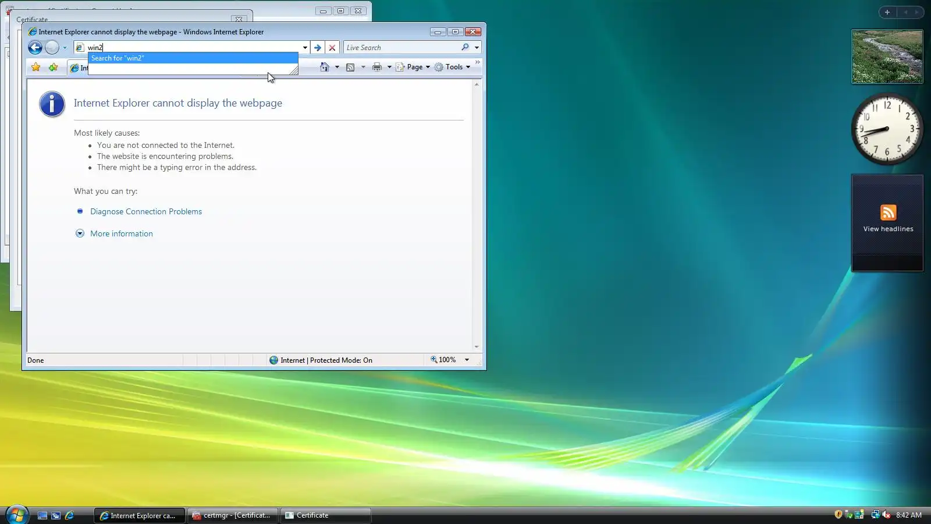Image resolution: width=931 pixels, height=524 pixels.
Task: Click the Diagnose Connection Problems link
Action: pos(146,211)
